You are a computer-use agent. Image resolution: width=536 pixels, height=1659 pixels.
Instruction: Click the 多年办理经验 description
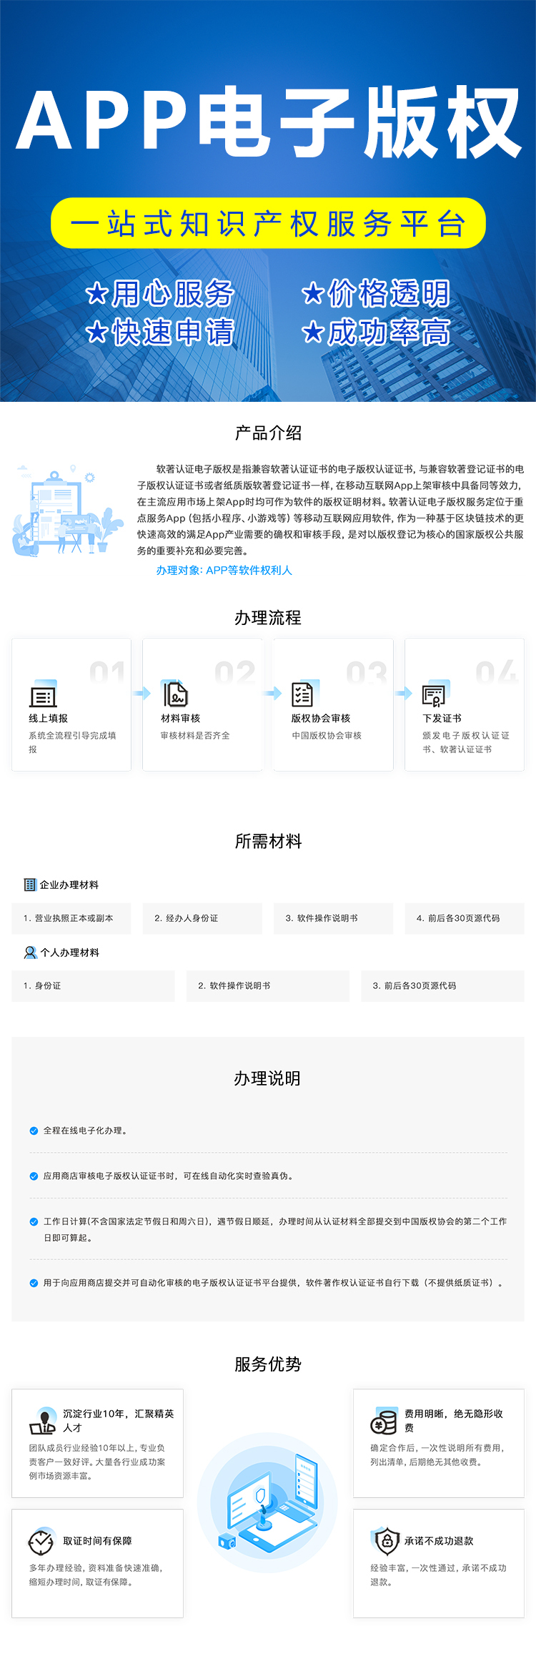pos(96,1575)
